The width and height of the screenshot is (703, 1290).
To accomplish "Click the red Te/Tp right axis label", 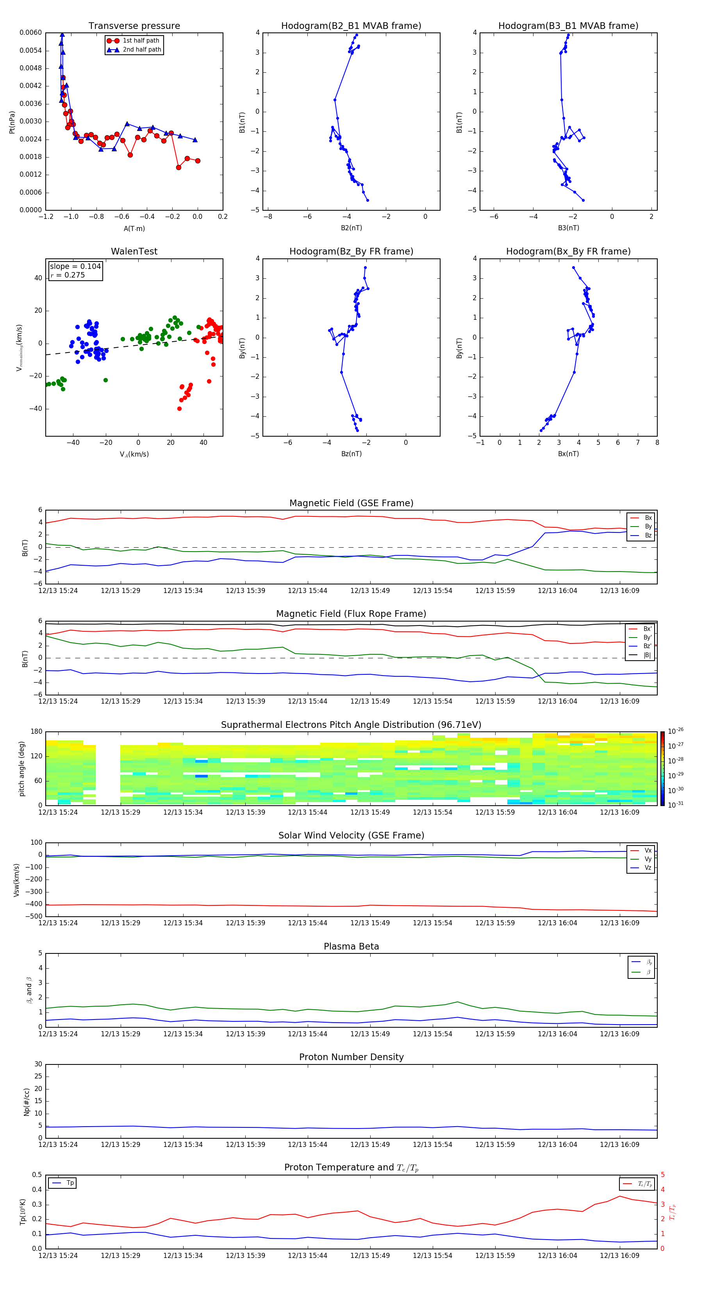I will point(673,1212).
